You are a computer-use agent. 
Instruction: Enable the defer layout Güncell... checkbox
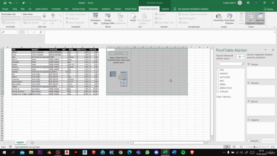[x=248, y=141]
